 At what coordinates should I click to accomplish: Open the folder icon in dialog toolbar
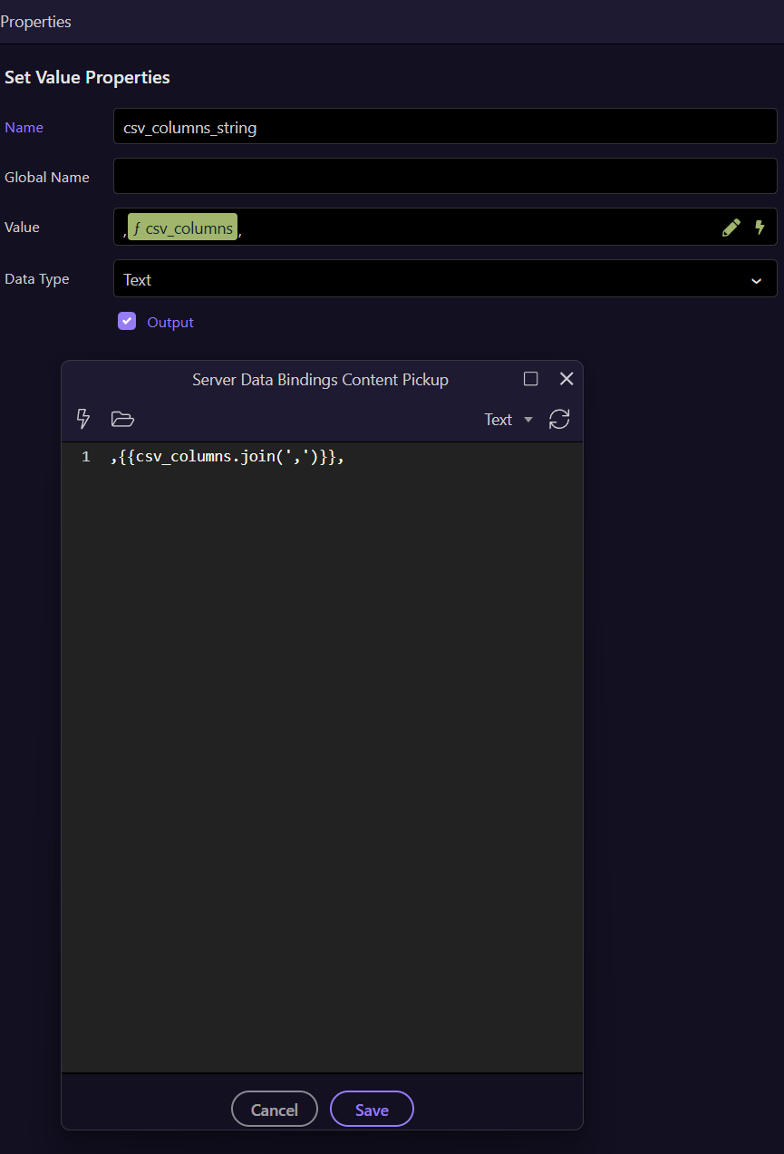click(122, 419)
